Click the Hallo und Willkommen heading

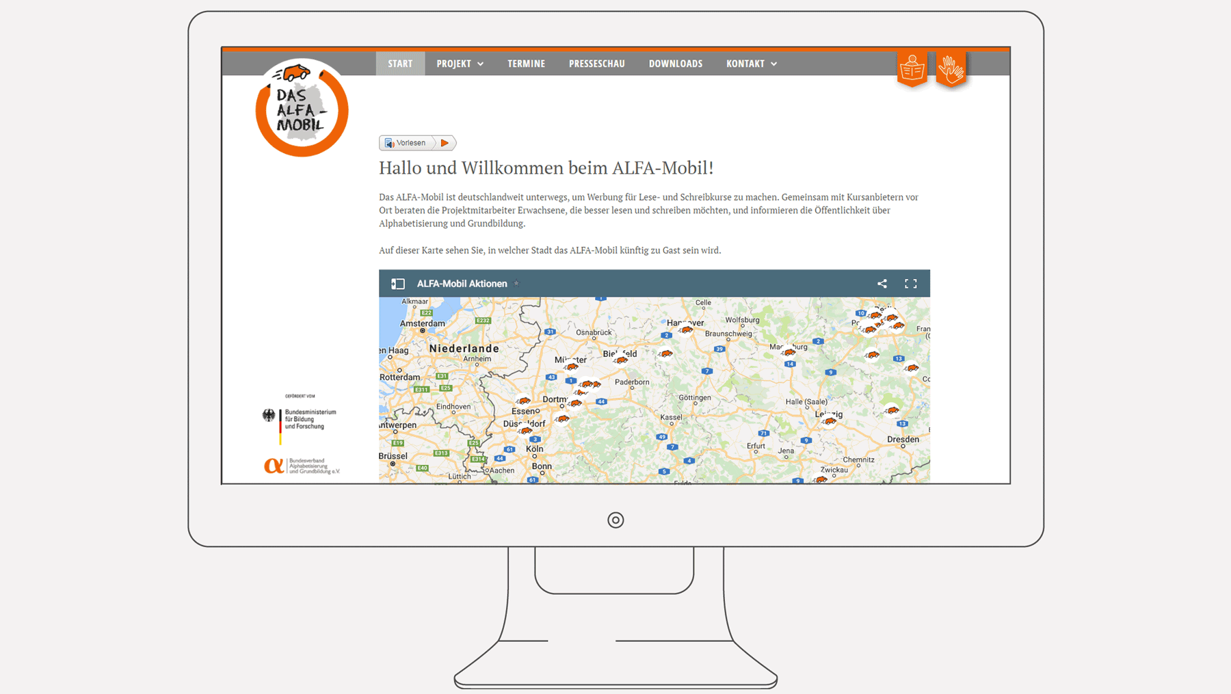coord(546,168)
